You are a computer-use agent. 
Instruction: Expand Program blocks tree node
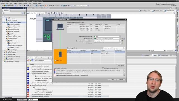(x=6, y=28)
